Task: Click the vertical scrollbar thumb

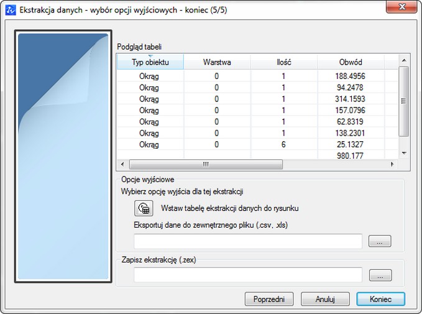Action: coord(404,101)
